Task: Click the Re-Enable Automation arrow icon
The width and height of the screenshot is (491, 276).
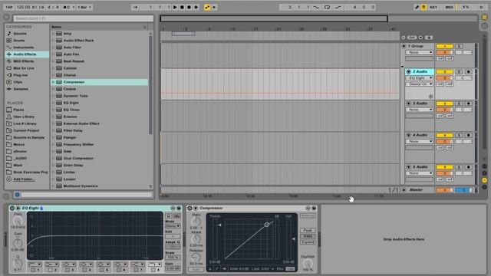Action: point(215,7)
